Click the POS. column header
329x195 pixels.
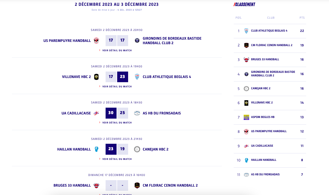(x=239, y=18)
